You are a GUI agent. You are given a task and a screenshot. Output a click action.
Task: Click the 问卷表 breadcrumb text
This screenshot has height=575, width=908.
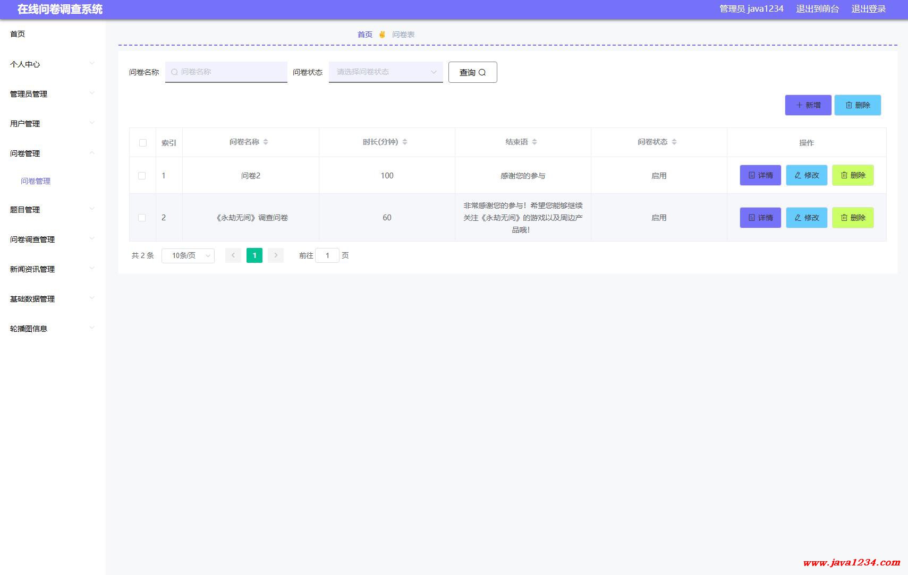(x=403, y=35)
